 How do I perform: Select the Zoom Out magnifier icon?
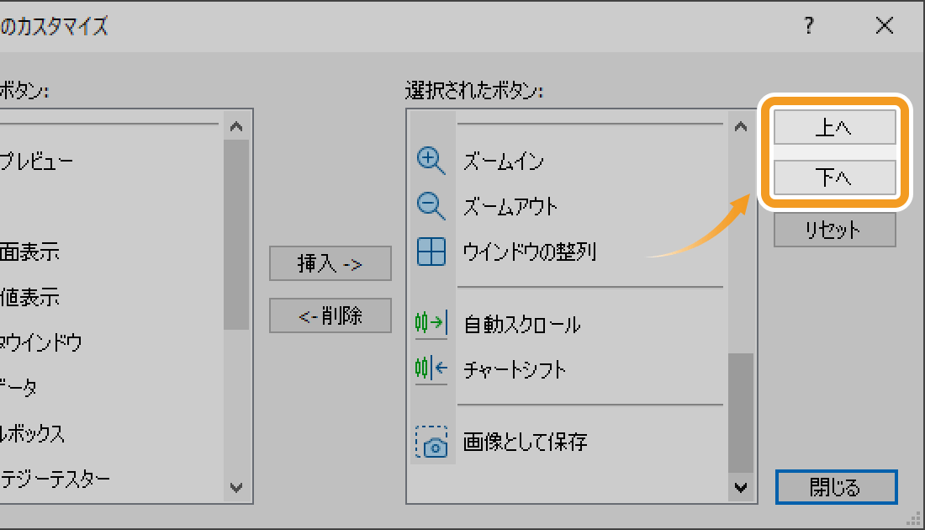(431, 206)
